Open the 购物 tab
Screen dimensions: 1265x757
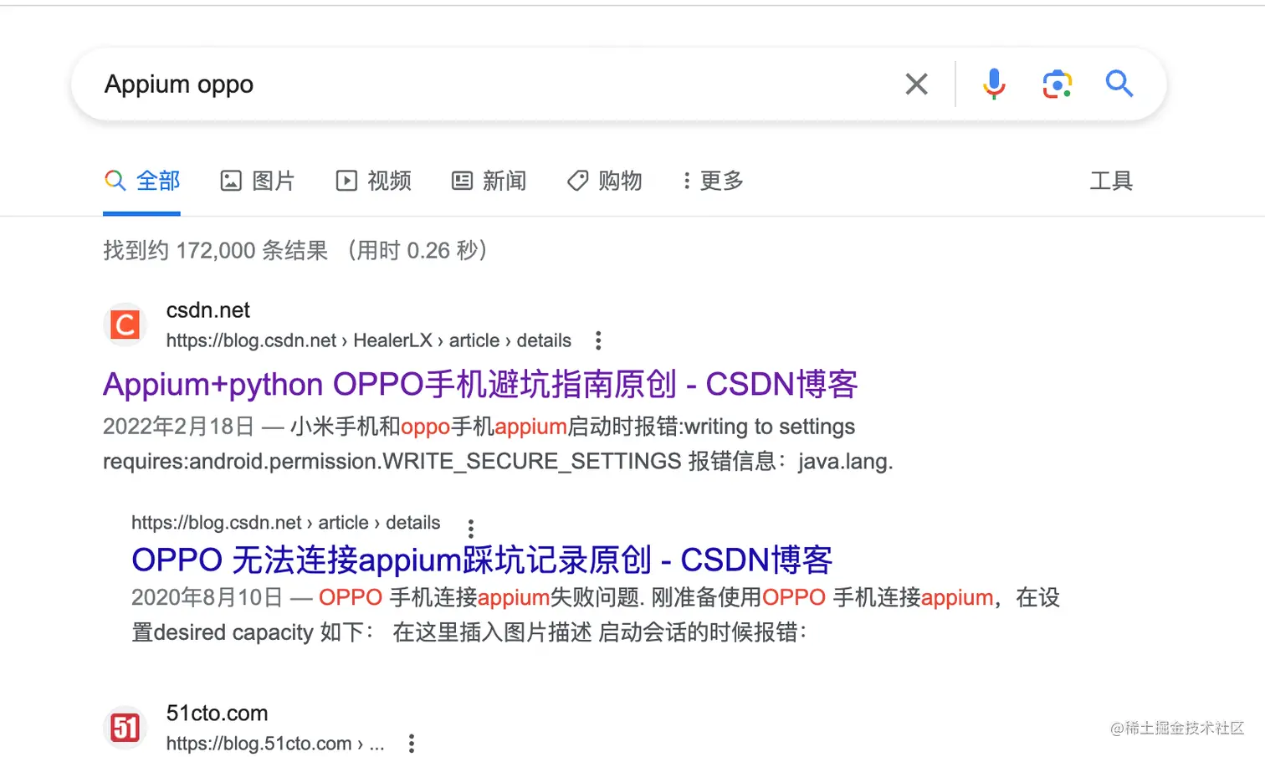point(604,181)
